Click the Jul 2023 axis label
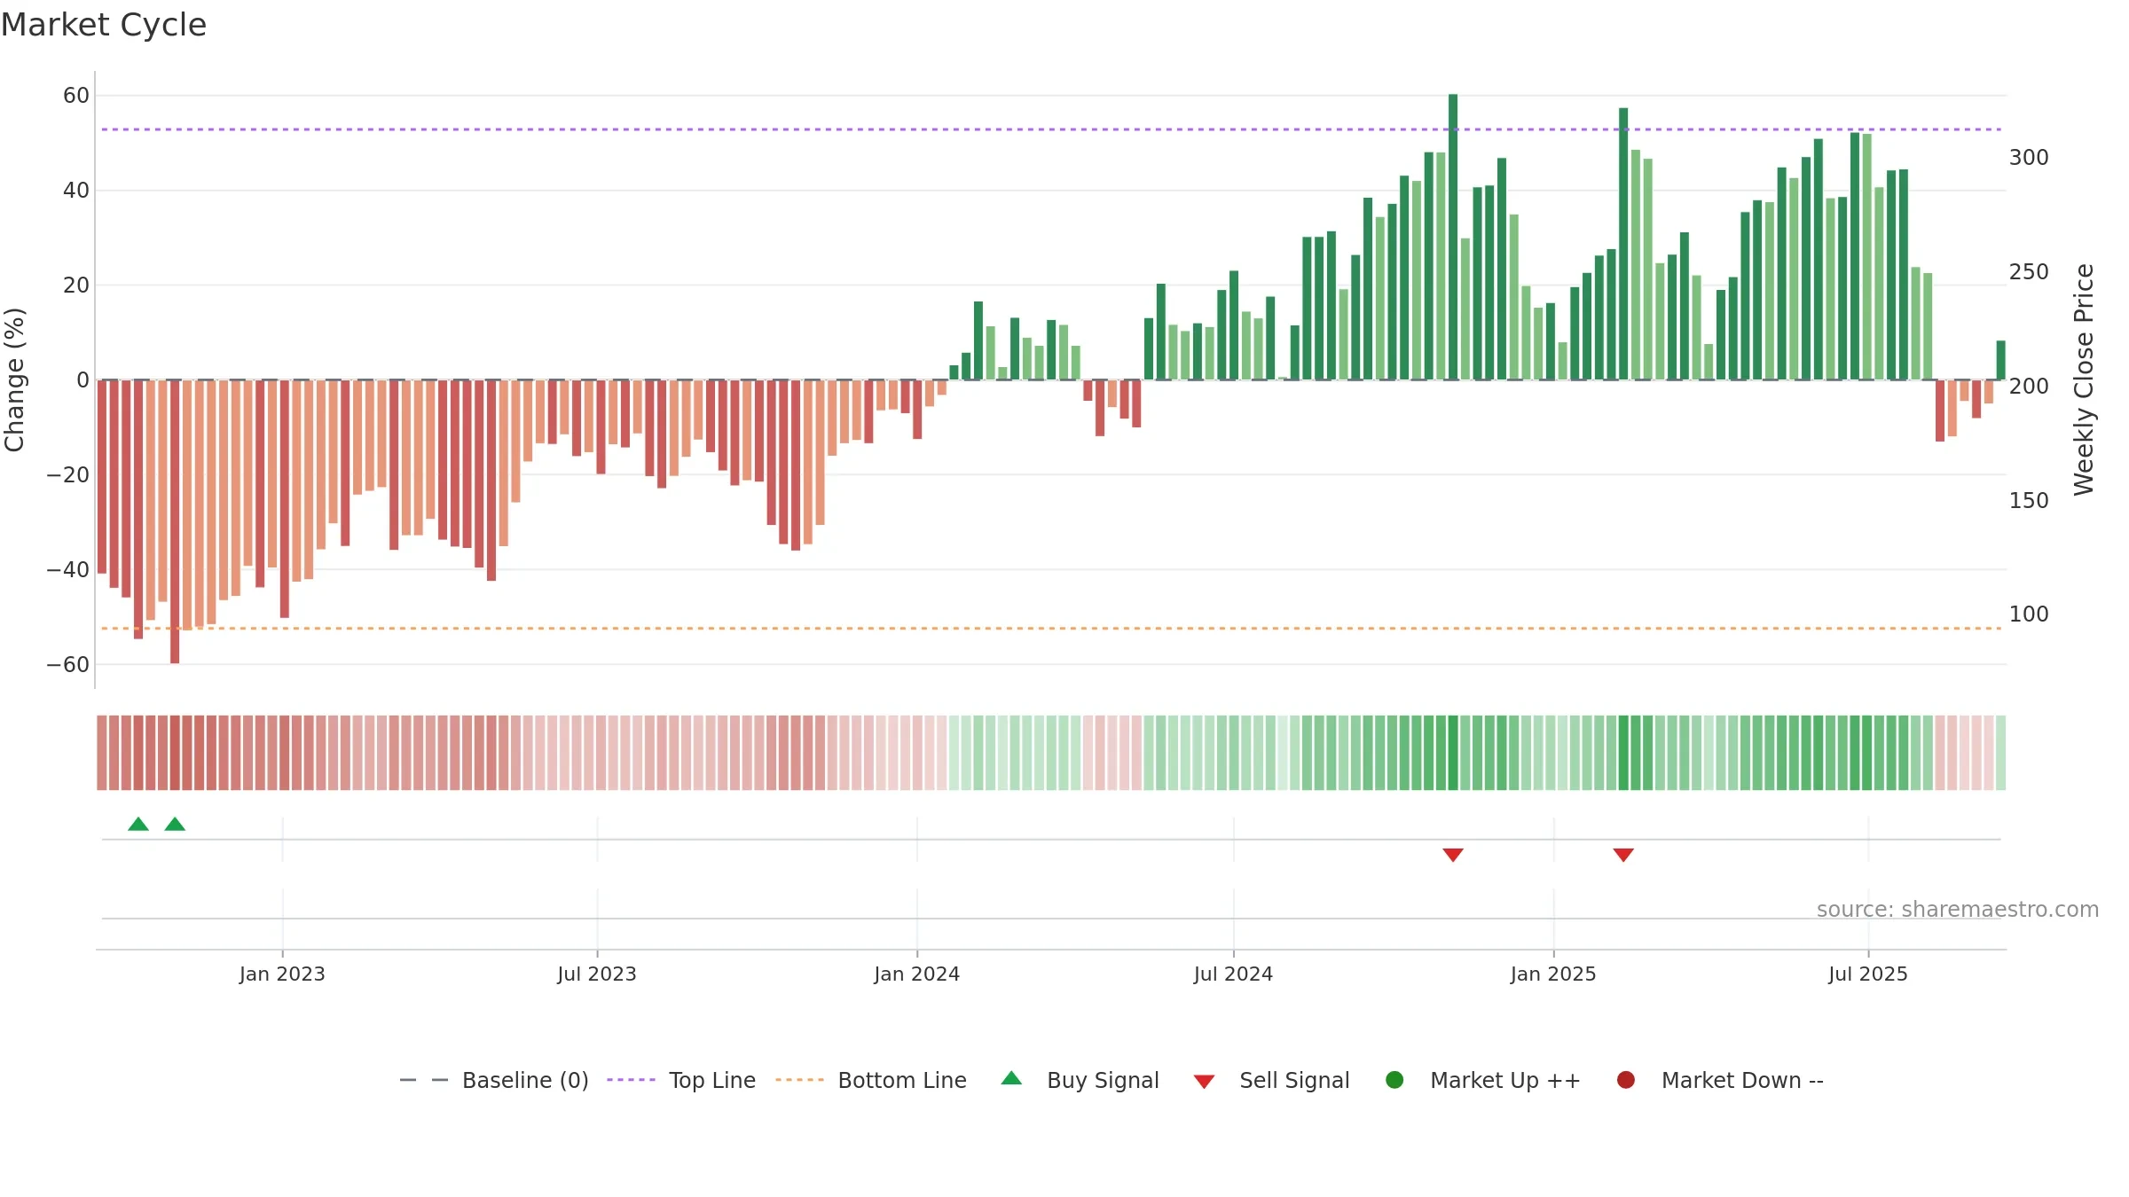2129x1197 pixels. coord(597,974)
